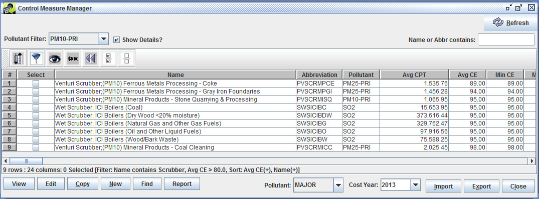The width and height of the screenshot is (539, 199).
Task: Click the Control Measure Manager window icon
Action: 9,8
